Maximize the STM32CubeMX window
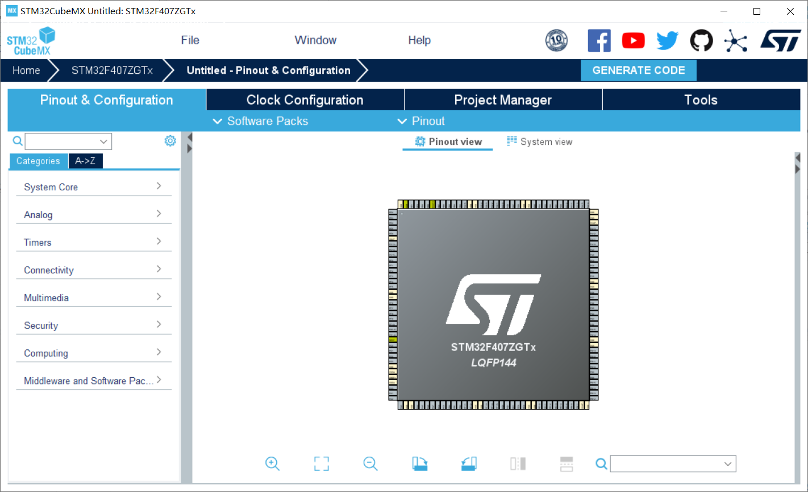 [x=757, y=11]
